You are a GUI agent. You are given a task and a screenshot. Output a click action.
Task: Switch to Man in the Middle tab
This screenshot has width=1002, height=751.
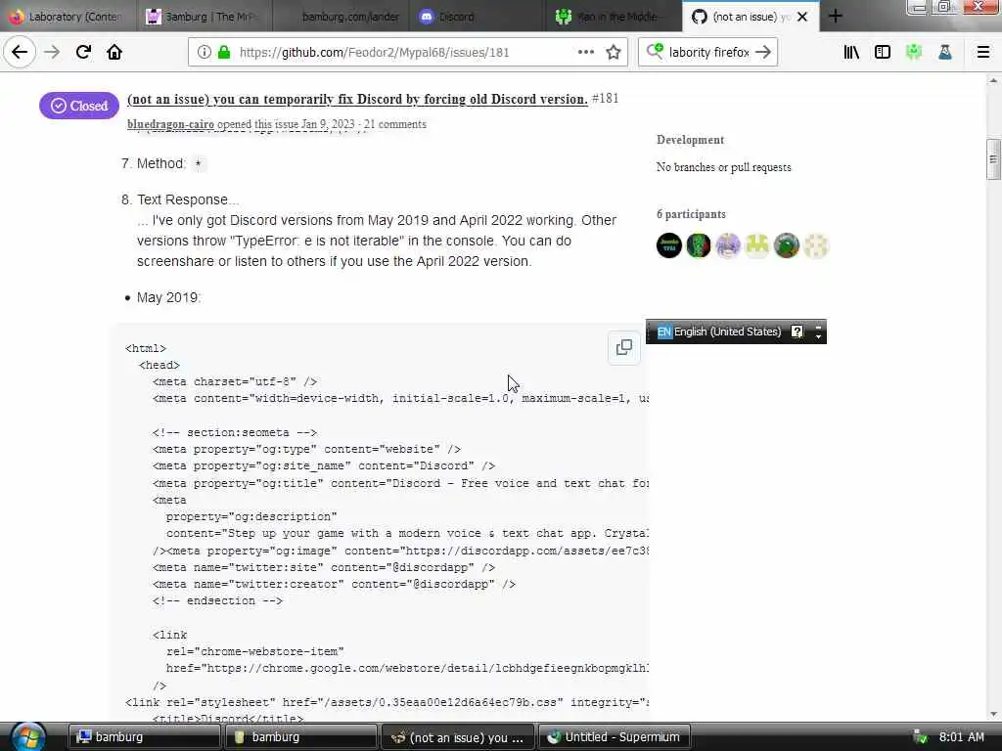click(613, 17)
